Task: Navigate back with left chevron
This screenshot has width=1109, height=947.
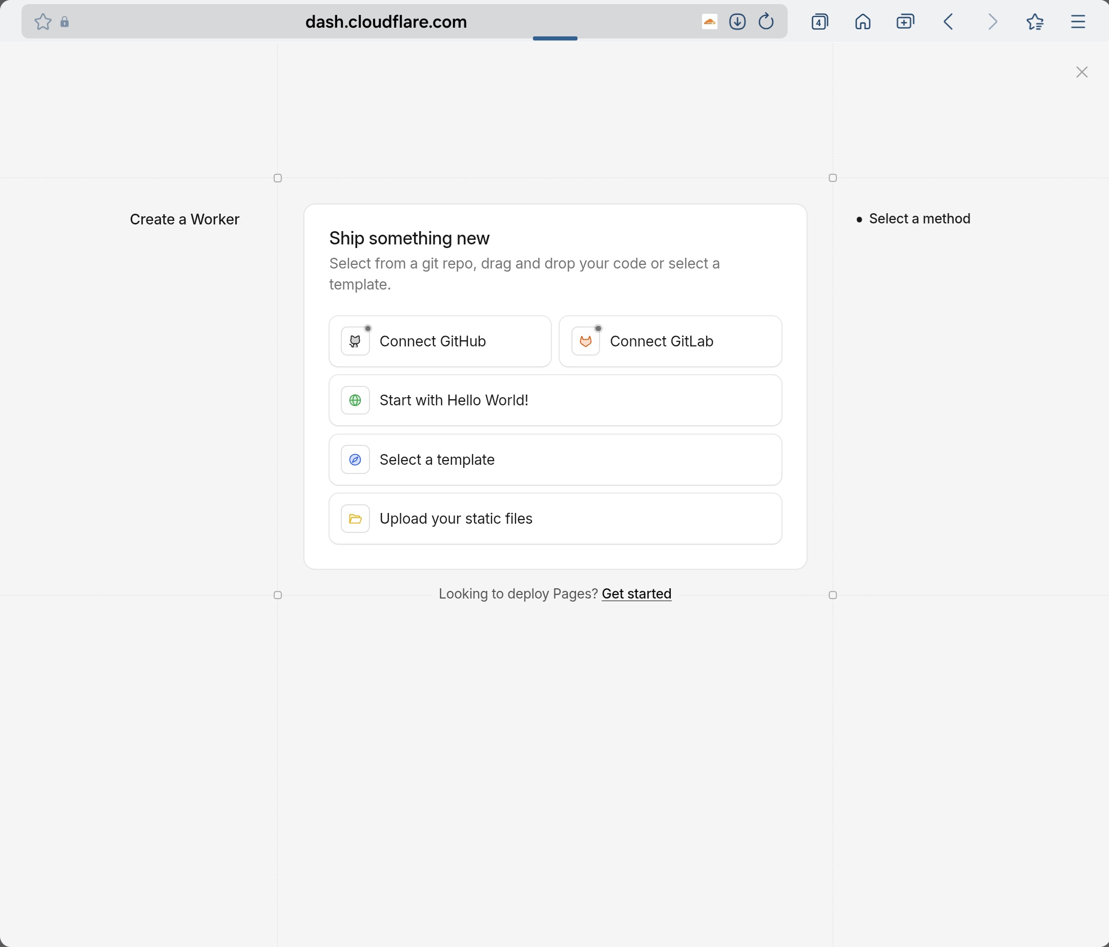Action: (x=949, y=22)
